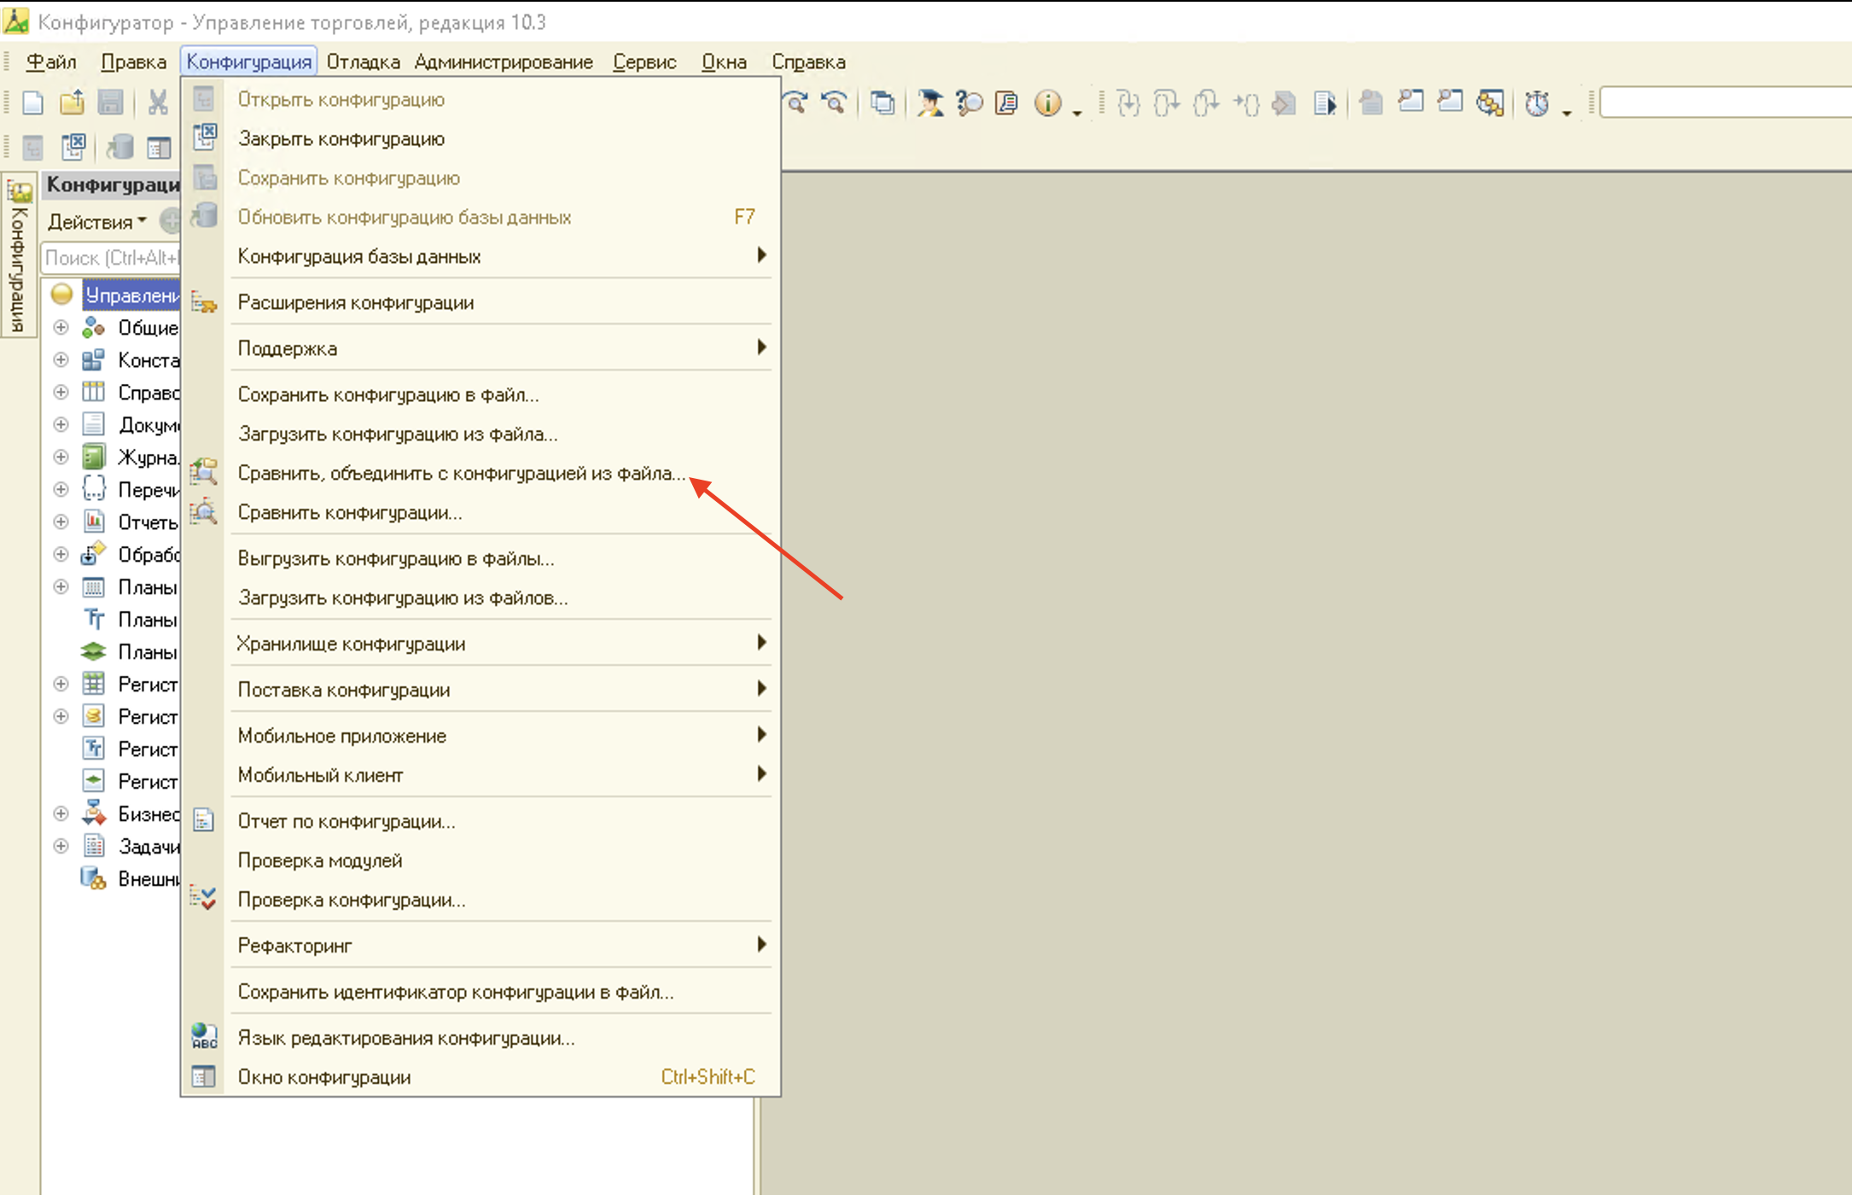Expand the Общие tree node
Screen dimensions: 1852x1195
click(x=61, y=328)
